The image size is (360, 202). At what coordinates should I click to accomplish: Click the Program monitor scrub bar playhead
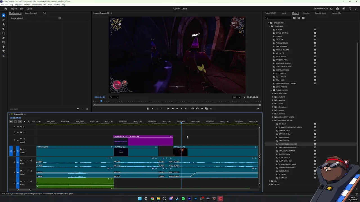[101, 101]
